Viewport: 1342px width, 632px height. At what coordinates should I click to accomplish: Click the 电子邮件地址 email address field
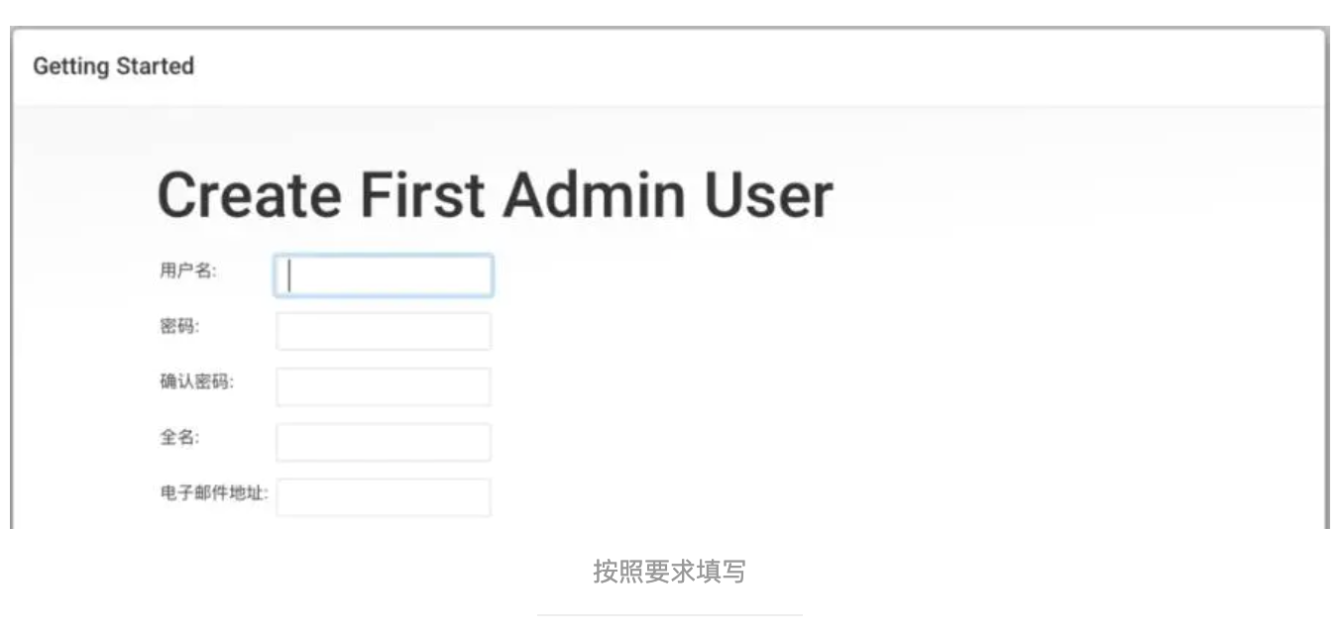(384, 497)
